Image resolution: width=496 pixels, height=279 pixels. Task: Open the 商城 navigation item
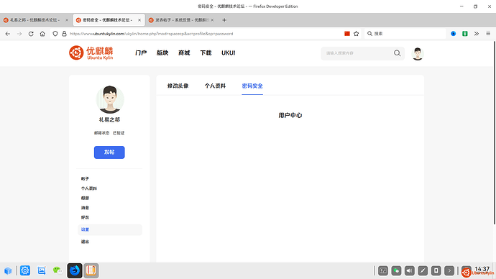tap(184, 52)
